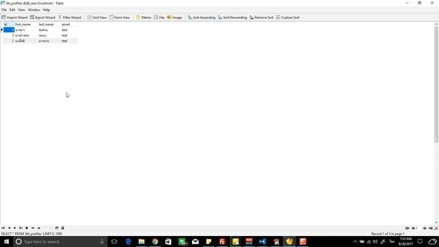Launch the Filter Wizard
This screenshot has height=247, width=439.
[69, 17]
